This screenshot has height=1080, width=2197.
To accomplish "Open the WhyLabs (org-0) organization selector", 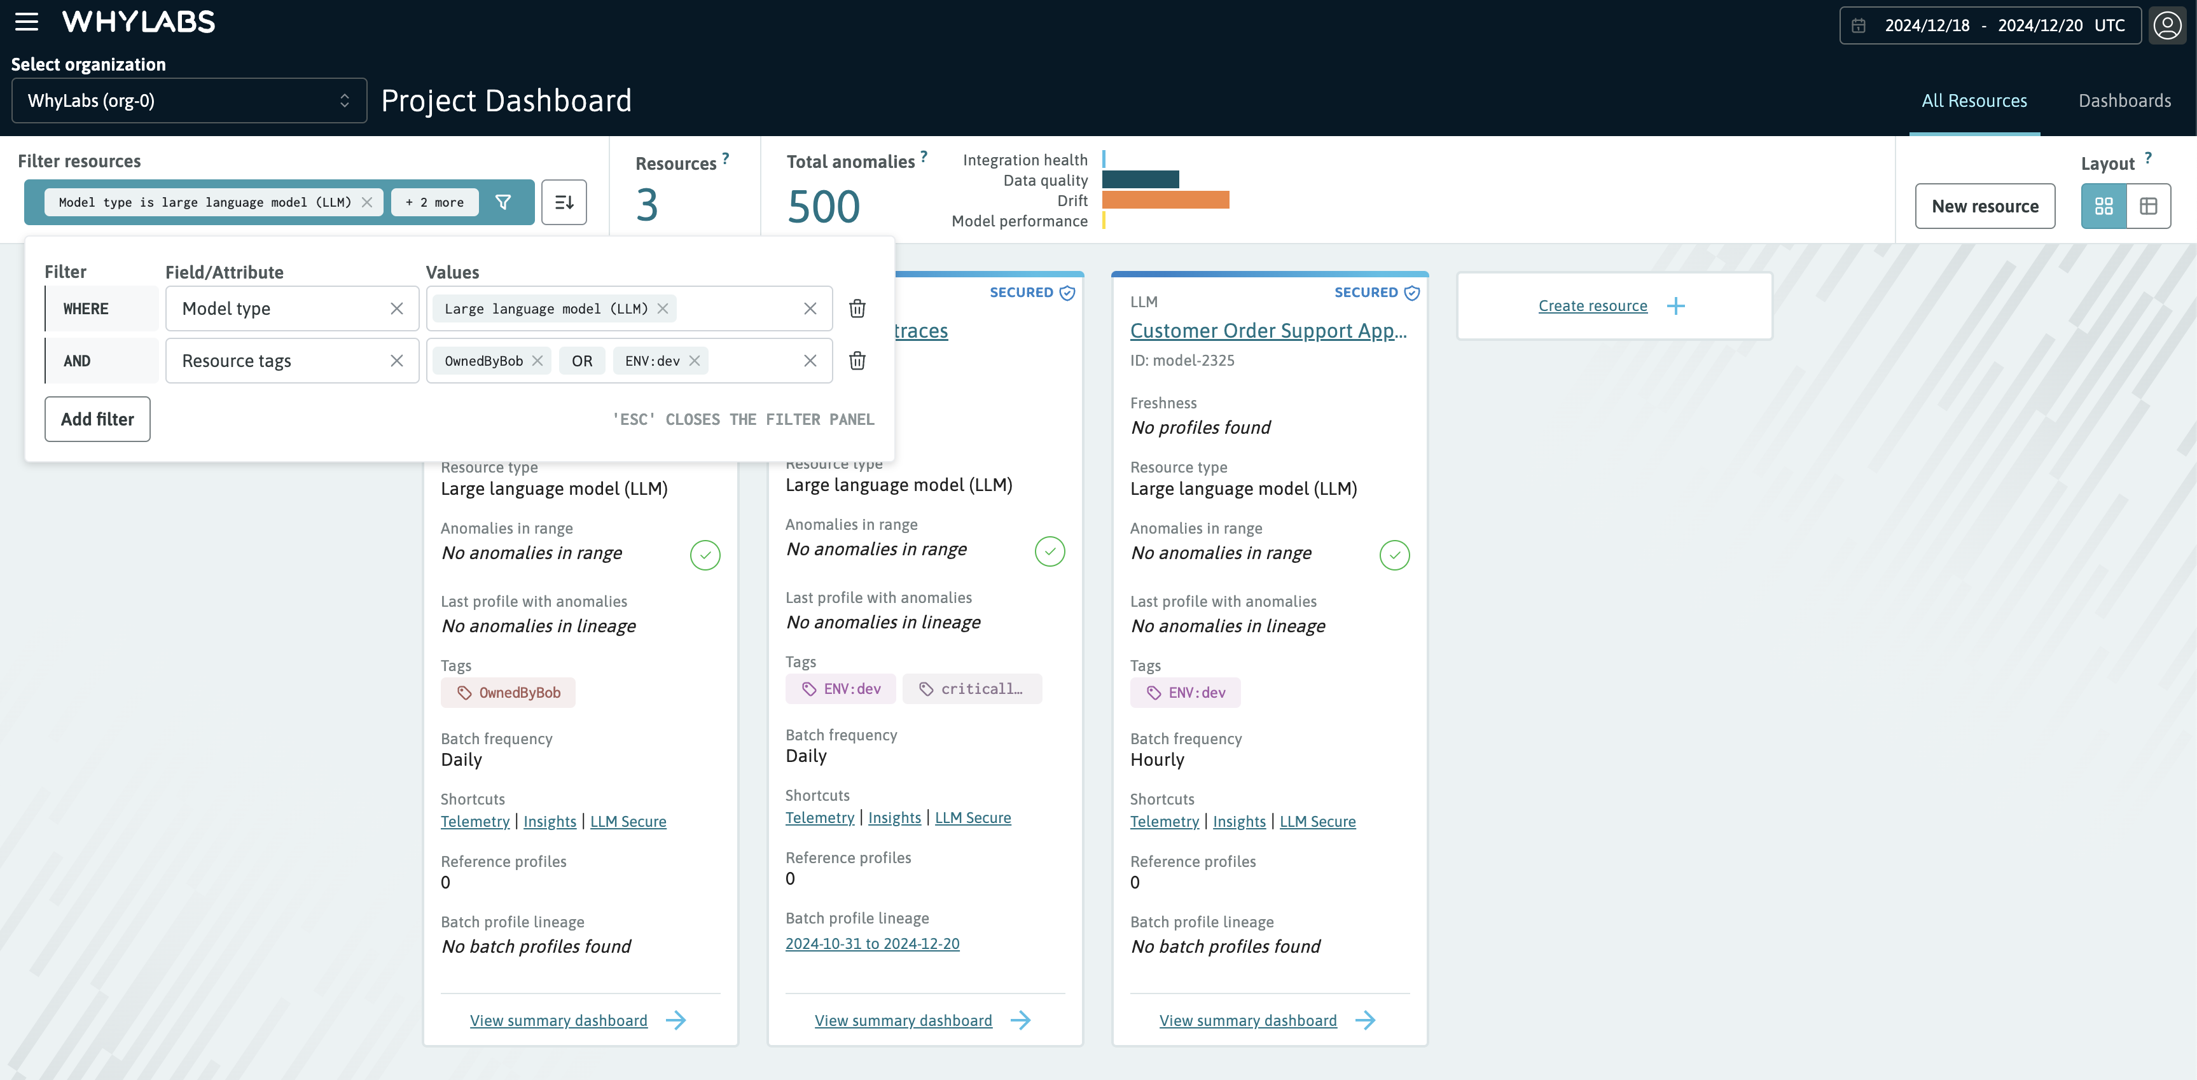I will click(x=190, y=100).
